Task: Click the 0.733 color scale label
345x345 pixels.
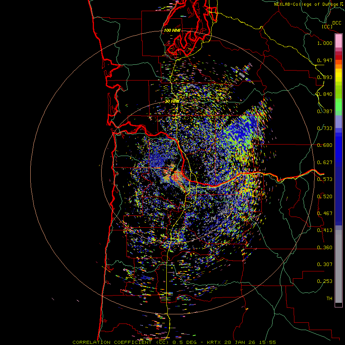Action: point(325,128)
